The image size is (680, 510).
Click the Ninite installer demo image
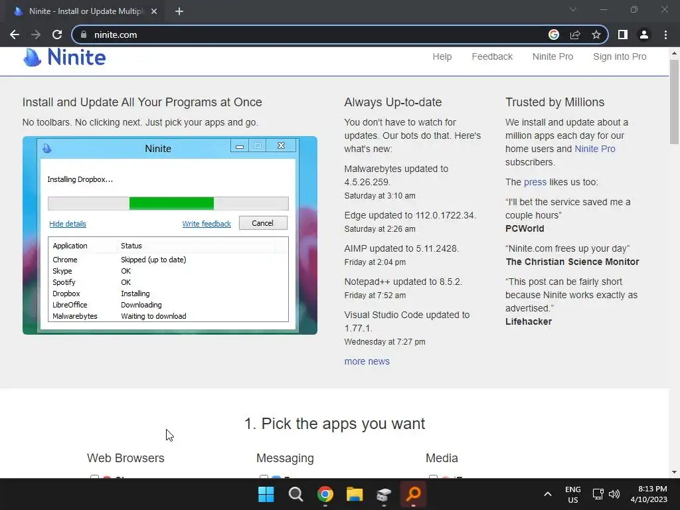pos(170,235)
